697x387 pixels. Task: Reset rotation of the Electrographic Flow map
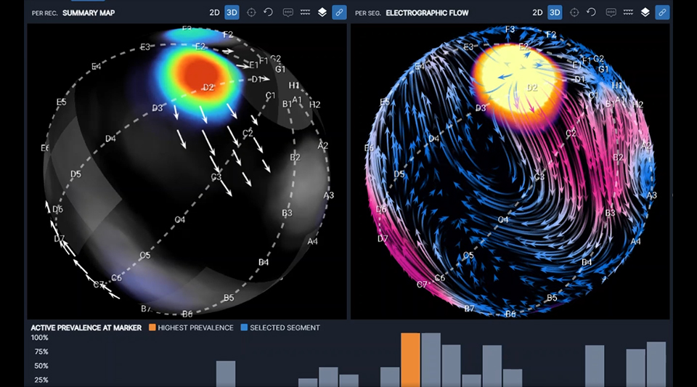coord(591,12)
